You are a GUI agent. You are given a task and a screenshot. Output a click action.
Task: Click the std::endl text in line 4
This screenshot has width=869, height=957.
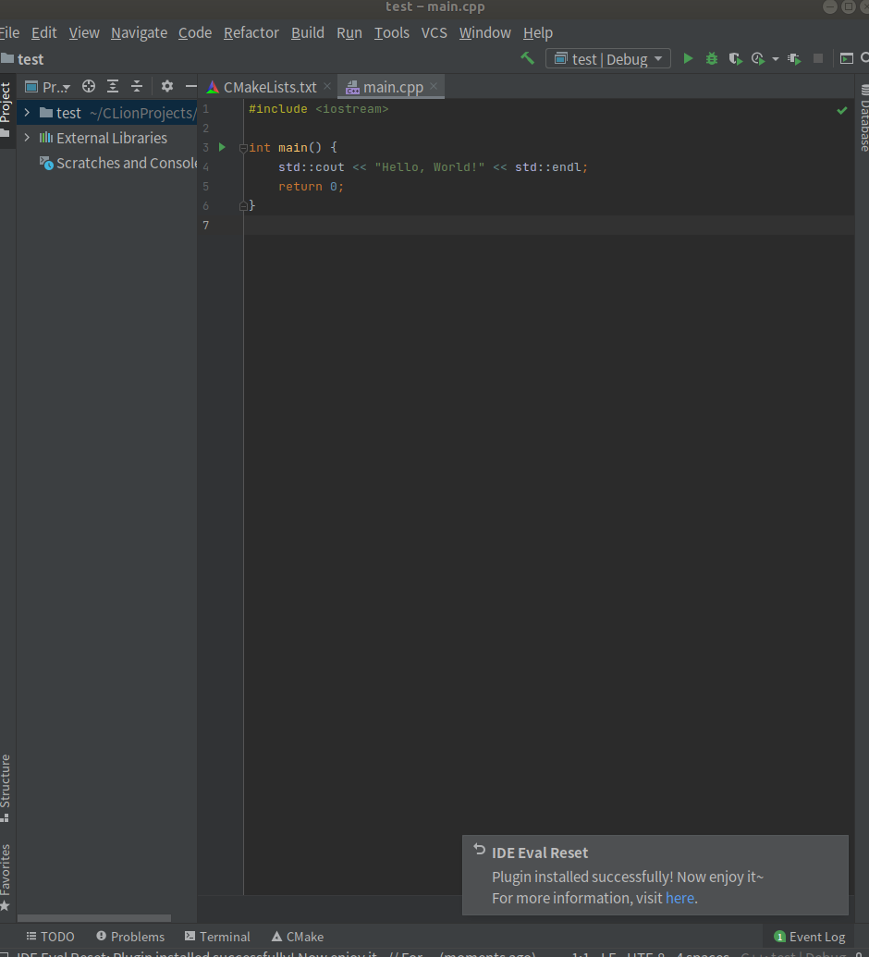(548, 167)
